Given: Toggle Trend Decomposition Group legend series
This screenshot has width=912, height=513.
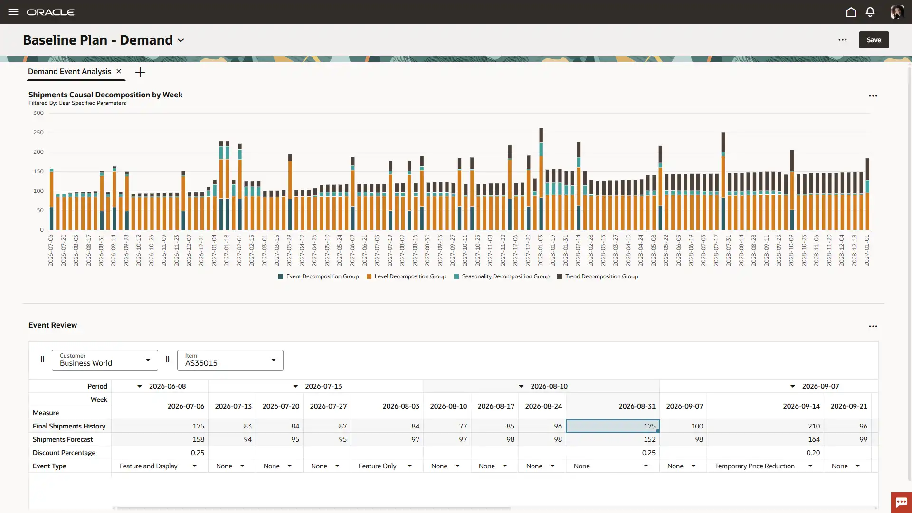Looking at the screenshot, I should point(601,276).
